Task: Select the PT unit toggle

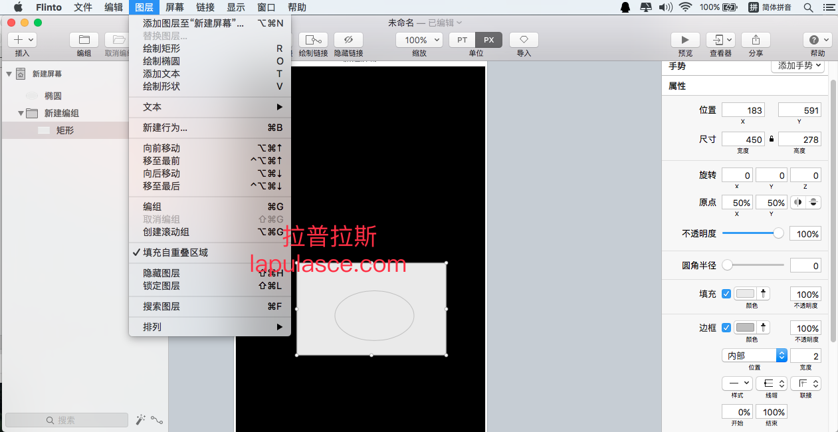Action: 462,40
